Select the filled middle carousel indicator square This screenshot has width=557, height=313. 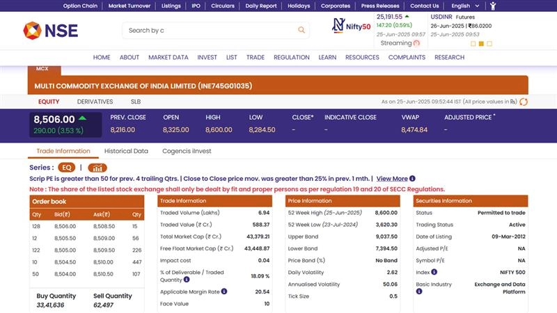(482, 44)
